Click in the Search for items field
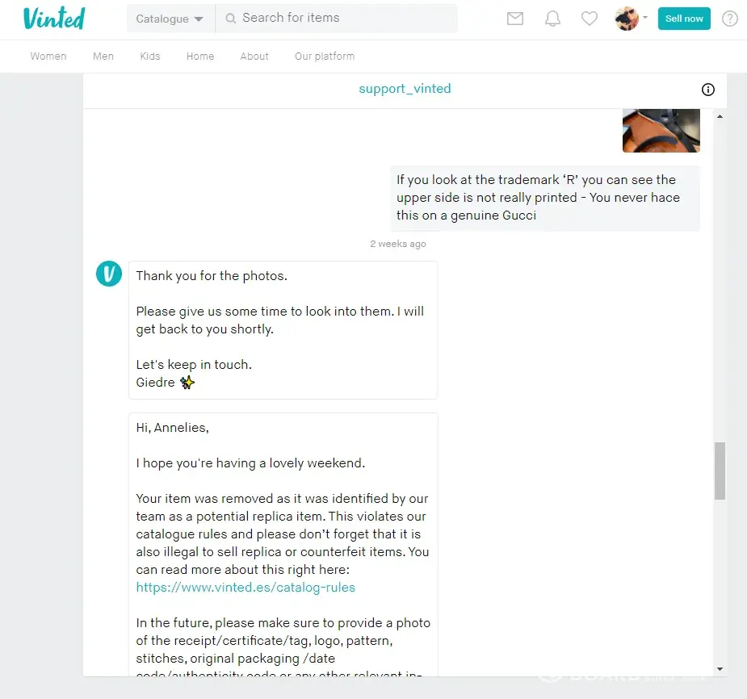This screenshot has height=699, width=747. coord(343,19)
